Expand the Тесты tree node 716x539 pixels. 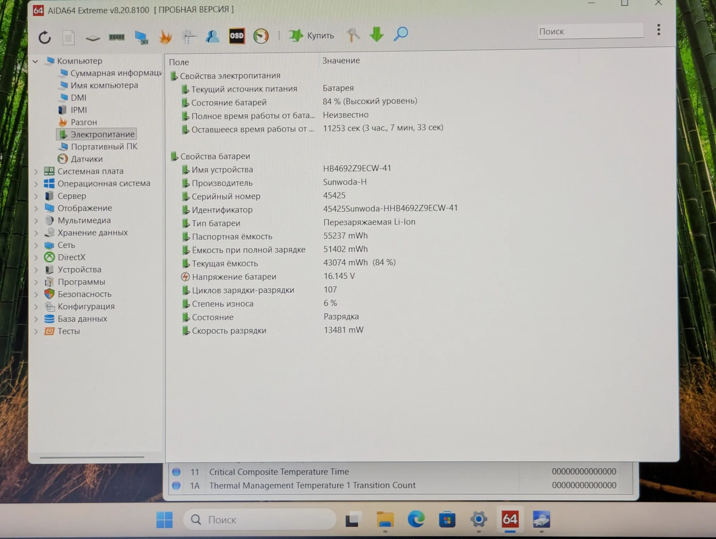click(x=36, y=331)
